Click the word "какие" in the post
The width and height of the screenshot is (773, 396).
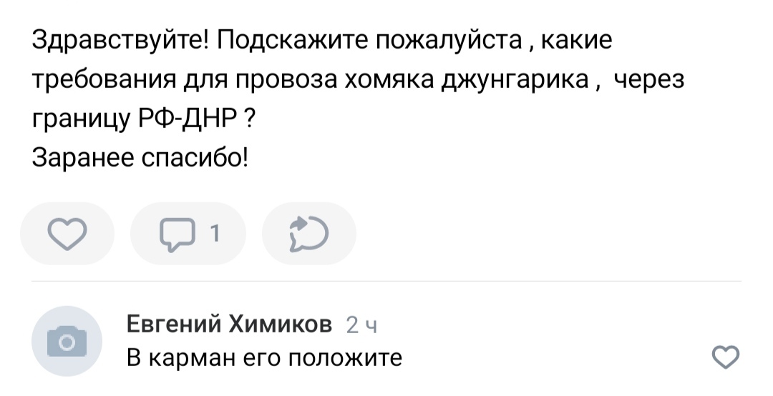point(576,41)
